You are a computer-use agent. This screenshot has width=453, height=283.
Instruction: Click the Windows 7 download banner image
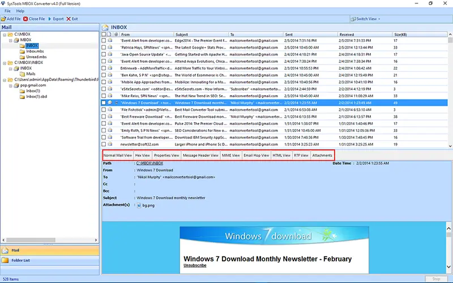click(274, 236)
